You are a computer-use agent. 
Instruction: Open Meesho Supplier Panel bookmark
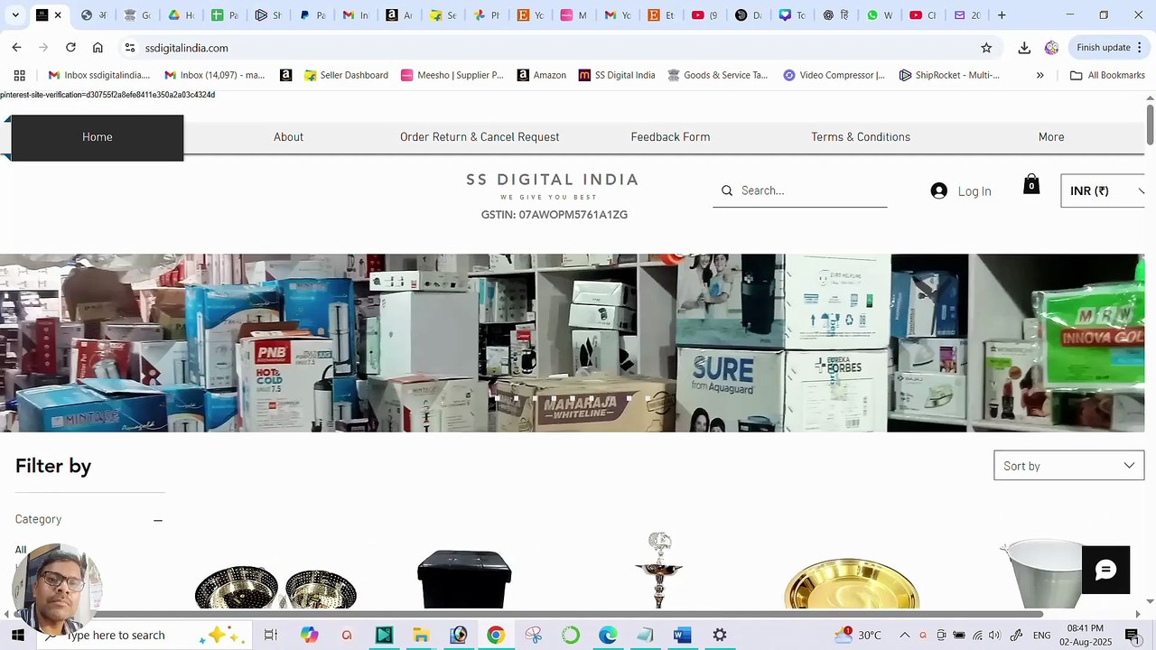point(452,75)
